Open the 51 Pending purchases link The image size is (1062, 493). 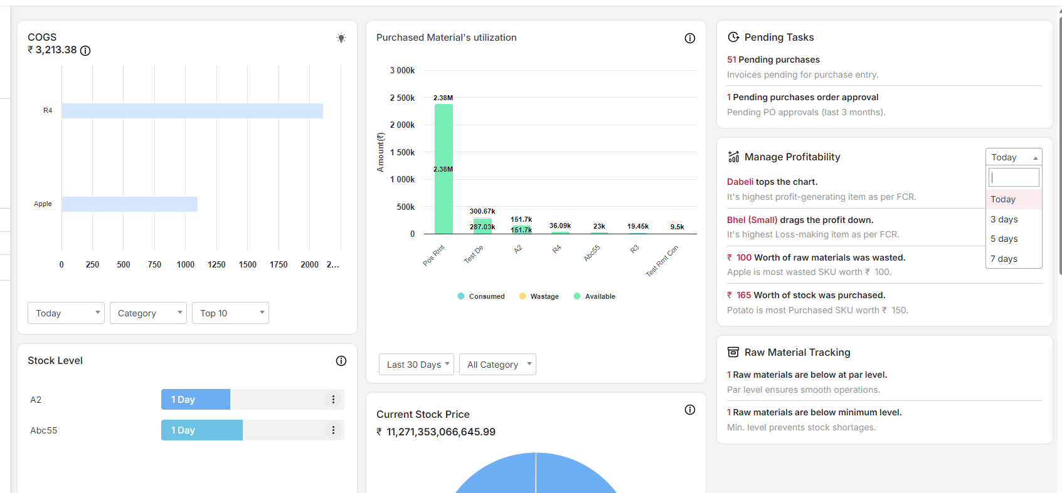(773, 60)
